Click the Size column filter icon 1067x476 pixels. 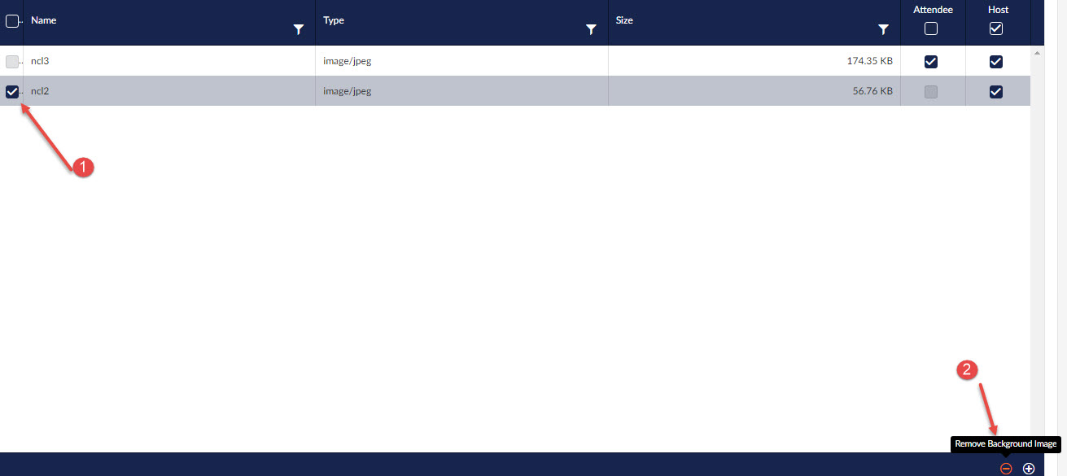click(x=883, y=30)
